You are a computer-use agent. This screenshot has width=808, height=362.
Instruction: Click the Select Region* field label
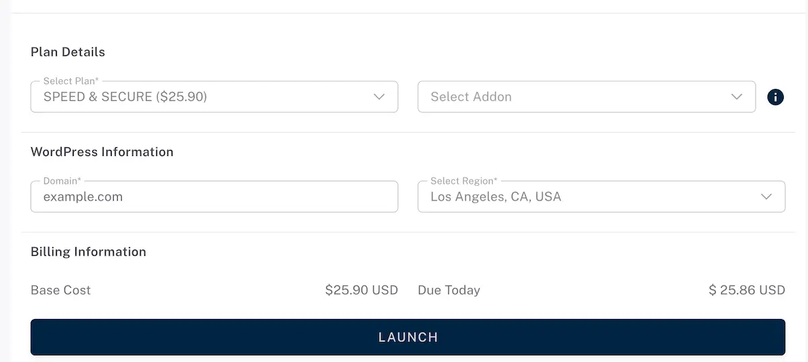[464, 181]
